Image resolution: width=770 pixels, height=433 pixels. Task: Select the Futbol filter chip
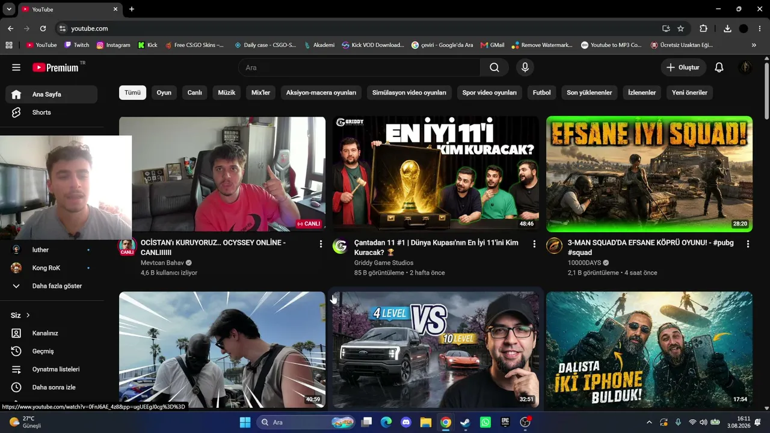point(541,93)
